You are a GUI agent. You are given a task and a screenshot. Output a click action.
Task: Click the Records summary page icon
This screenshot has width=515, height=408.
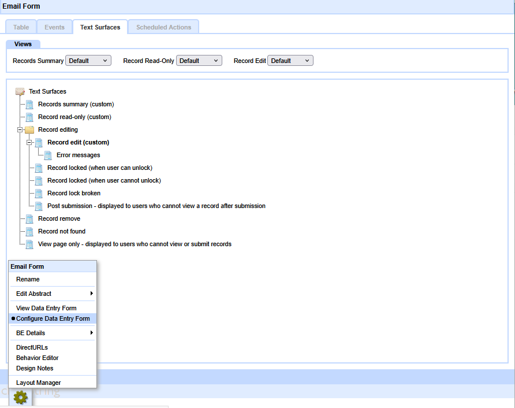click(29, 104)
